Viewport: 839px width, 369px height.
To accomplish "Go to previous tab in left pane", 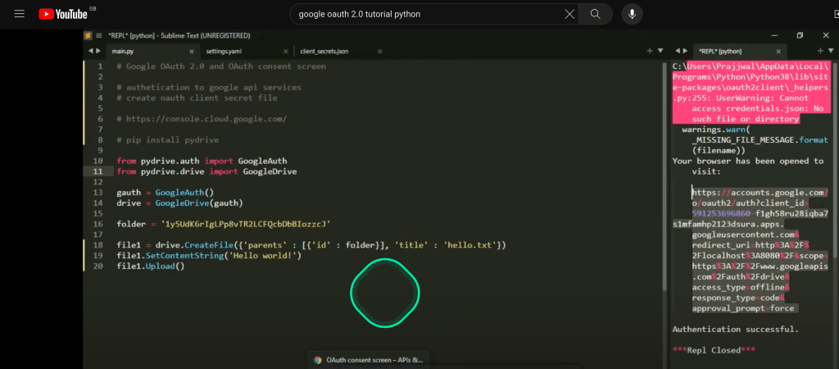I will [x=90, y=51].
